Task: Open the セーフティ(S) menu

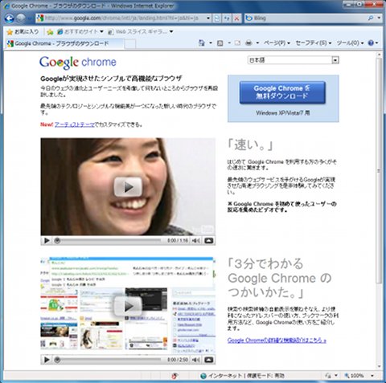Action: 314,43
